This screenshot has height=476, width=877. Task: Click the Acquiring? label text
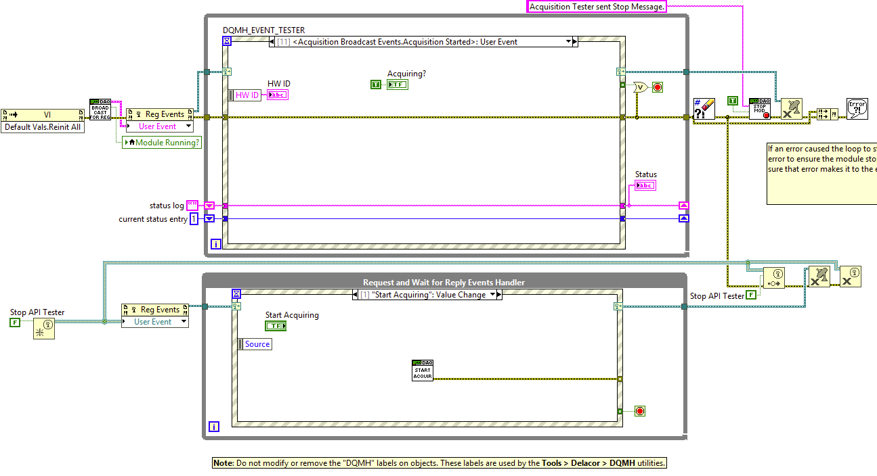click(406, 74)
